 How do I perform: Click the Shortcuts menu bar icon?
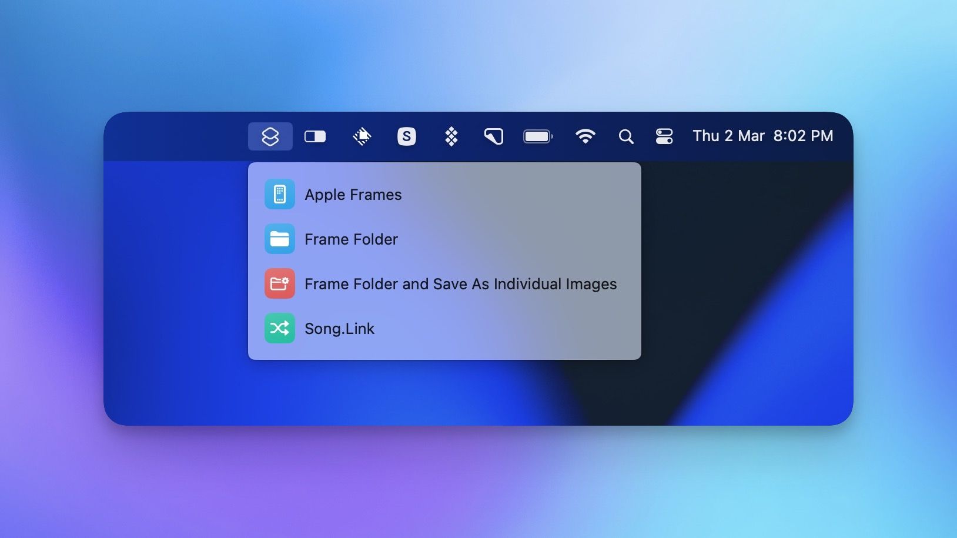(270, 136)
